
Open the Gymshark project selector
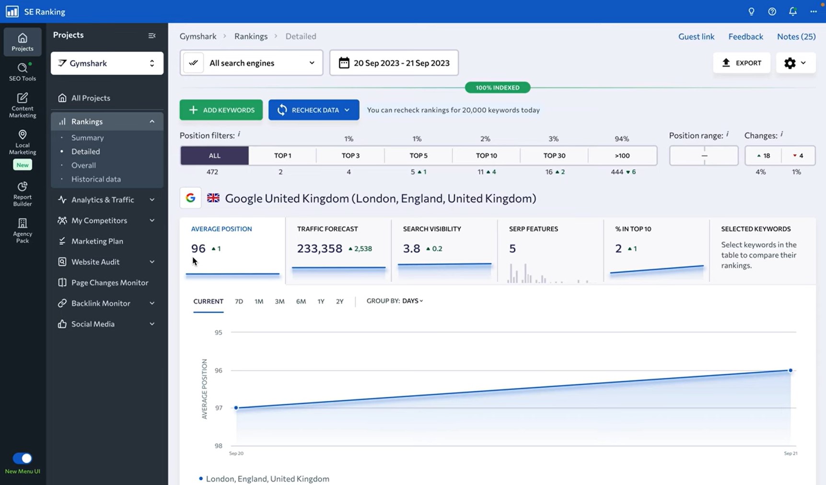[107, 63]
